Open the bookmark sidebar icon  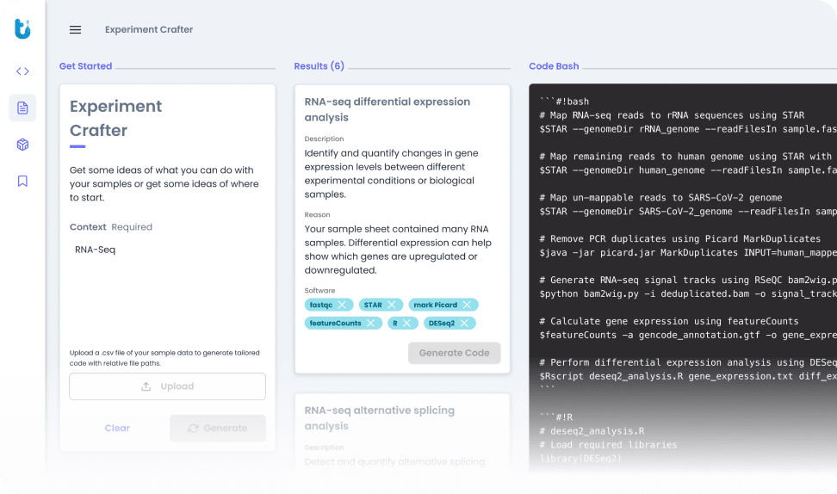click(22, 181)
